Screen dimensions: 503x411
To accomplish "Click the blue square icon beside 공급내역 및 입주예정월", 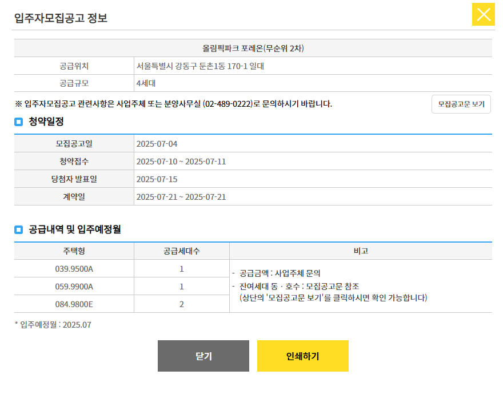I will click(x=19, y=229).
